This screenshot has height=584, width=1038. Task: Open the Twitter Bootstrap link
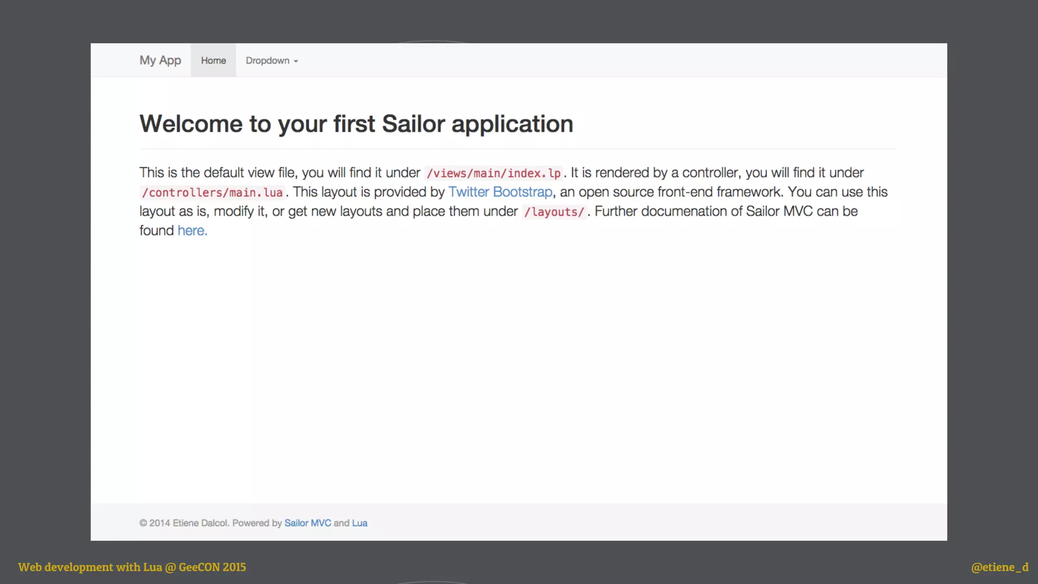pos(500,192)
